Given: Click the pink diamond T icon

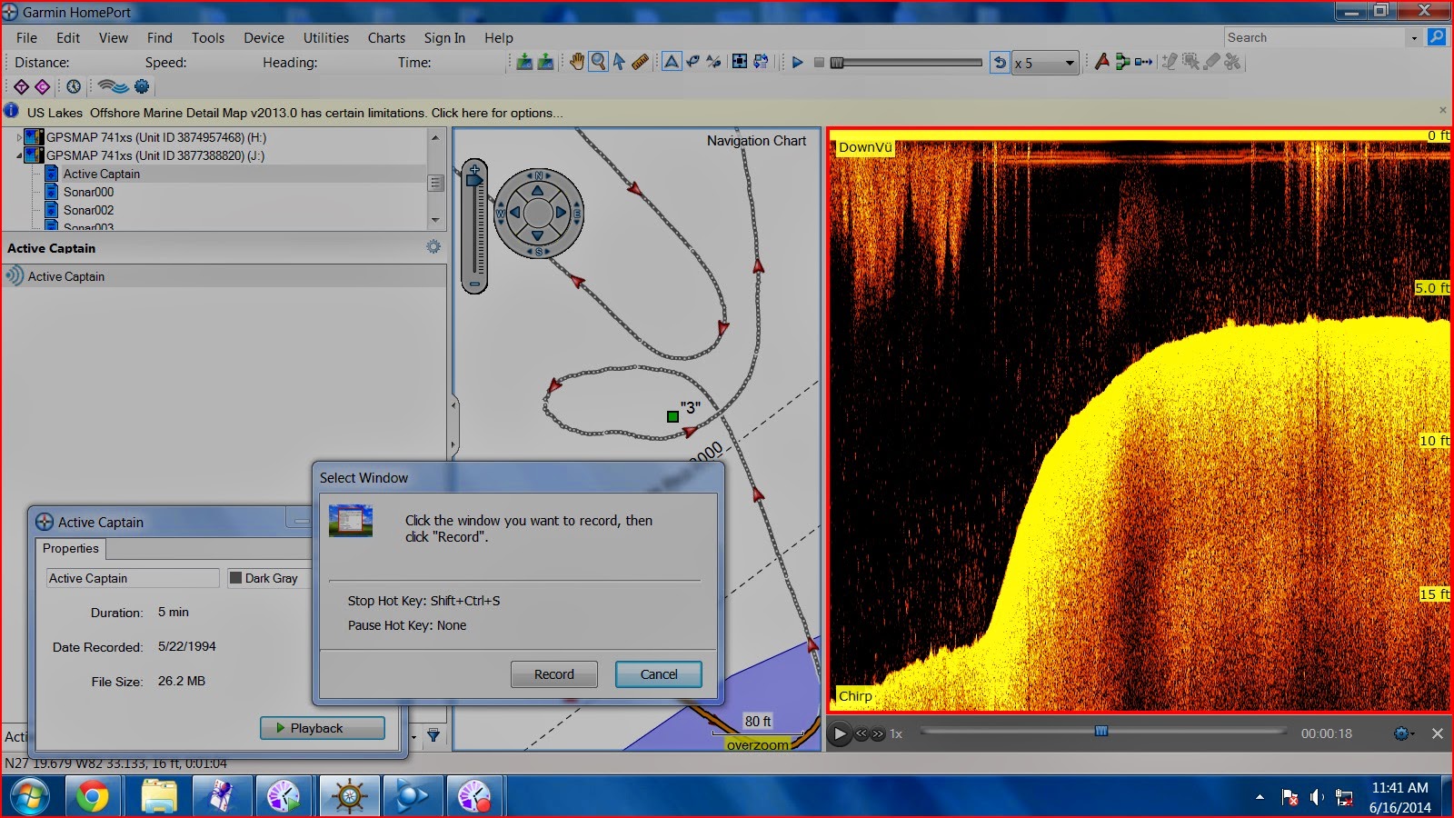Looking at the screenshot, I should tap(22, 86).
